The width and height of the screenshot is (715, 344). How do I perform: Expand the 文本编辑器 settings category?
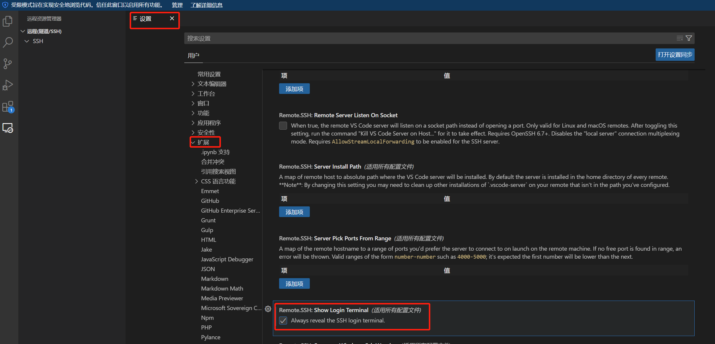193,84
